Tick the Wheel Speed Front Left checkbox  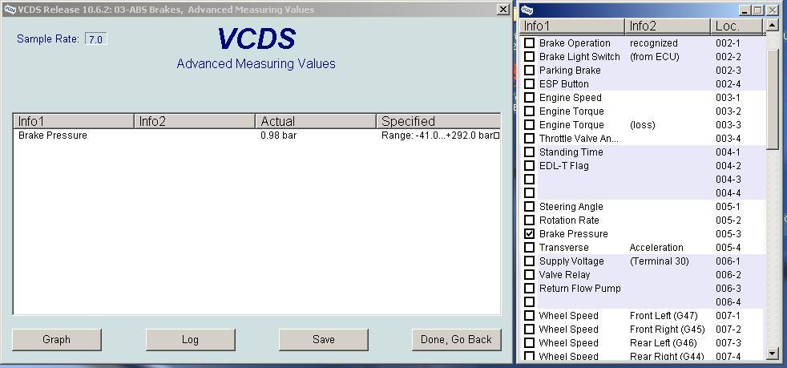(x=529, y=316)
